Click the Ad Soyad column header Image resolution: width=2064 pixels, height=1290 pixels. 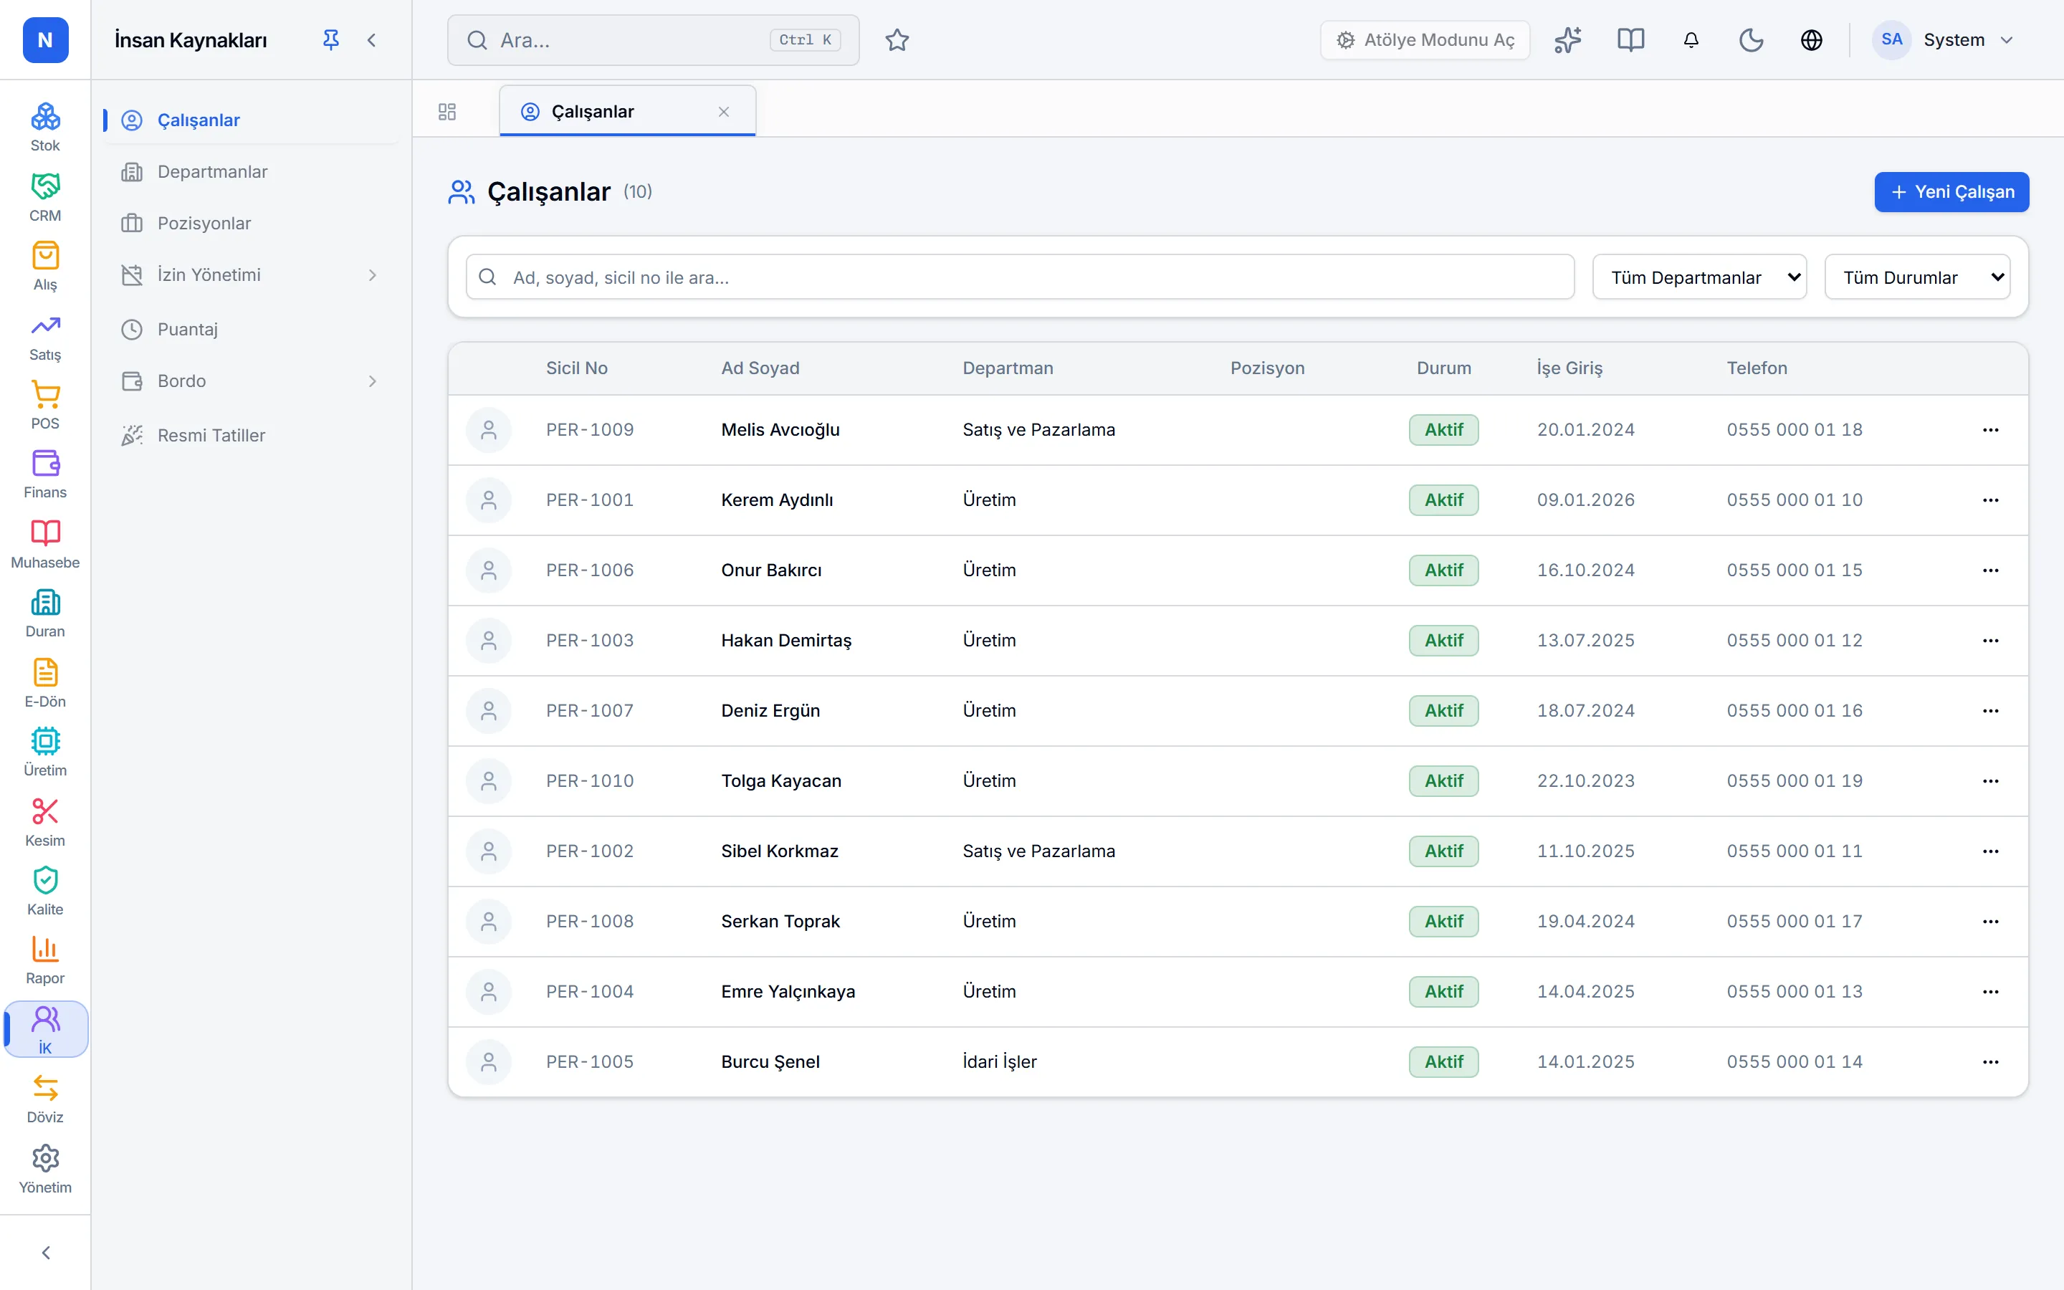click(760, 368)
